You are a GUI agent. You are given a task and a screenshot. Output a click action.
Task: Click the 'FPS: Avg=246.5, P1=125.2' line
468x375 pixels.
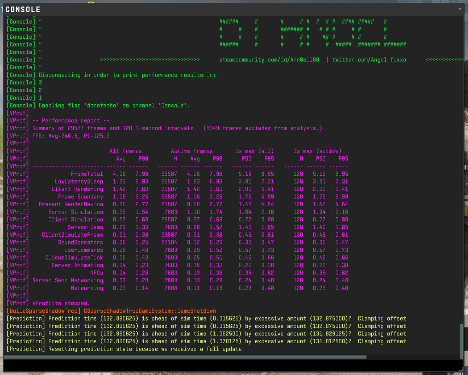click(x=58, y=136)
